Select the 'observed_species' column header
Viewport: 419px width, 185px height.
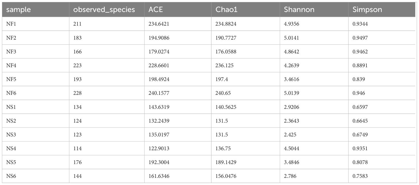[x=104, y=9]
